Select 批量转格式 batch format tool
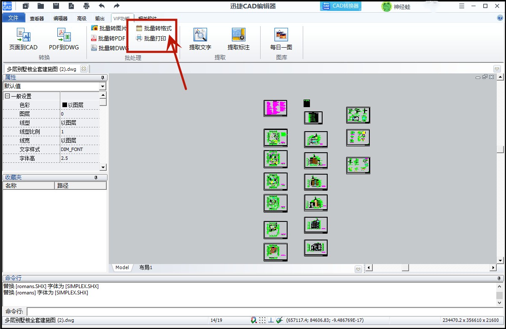Viewport: 506px width, 329px height. pyautogui.click(x=154, y=28)
